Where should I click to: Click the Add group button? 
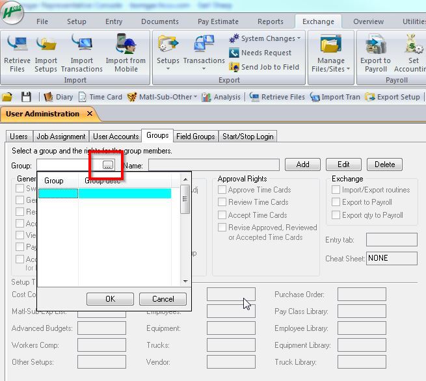click(302, 164)
